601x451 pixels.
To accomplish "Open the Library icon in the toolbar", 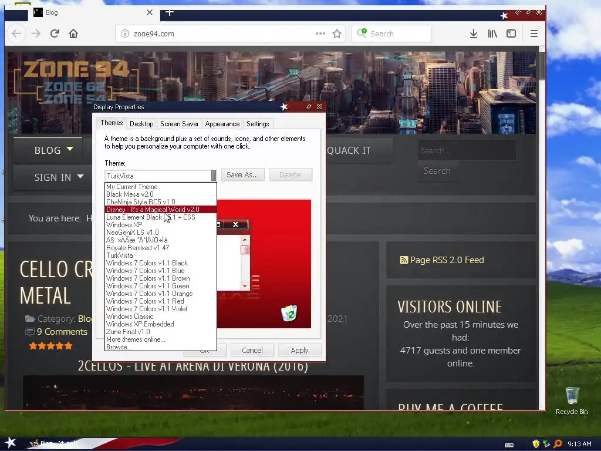I will click(492, 33).
